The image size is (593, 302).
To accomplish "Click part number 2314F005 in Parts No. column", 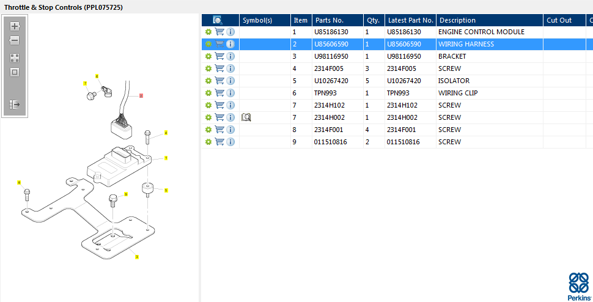I will click(x=328, y=69).
